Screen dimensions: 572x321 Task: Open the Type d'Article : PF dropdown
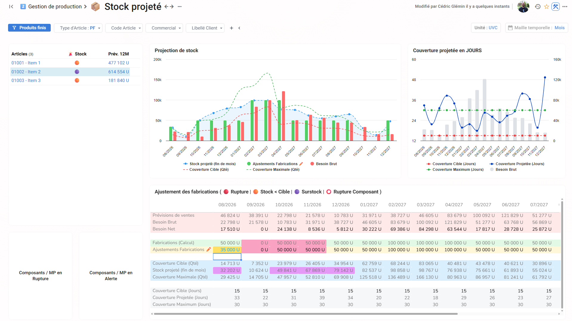[x=78, y=28]
